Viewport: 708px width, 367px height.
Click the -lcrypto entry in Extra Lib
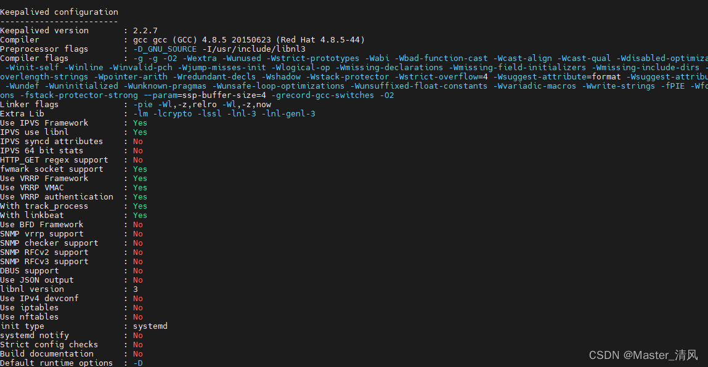[x=173, y=114]
